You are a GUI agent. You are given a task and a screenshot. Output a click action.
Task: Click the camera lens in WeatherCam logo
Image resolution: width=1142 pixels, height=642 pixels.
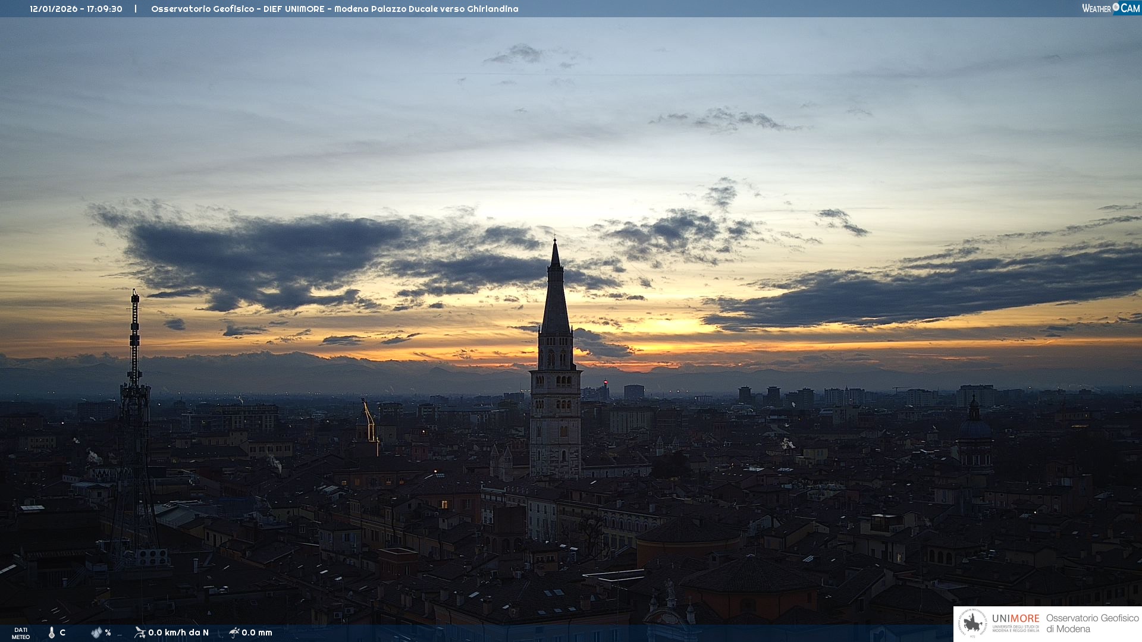pos(1116,7)
